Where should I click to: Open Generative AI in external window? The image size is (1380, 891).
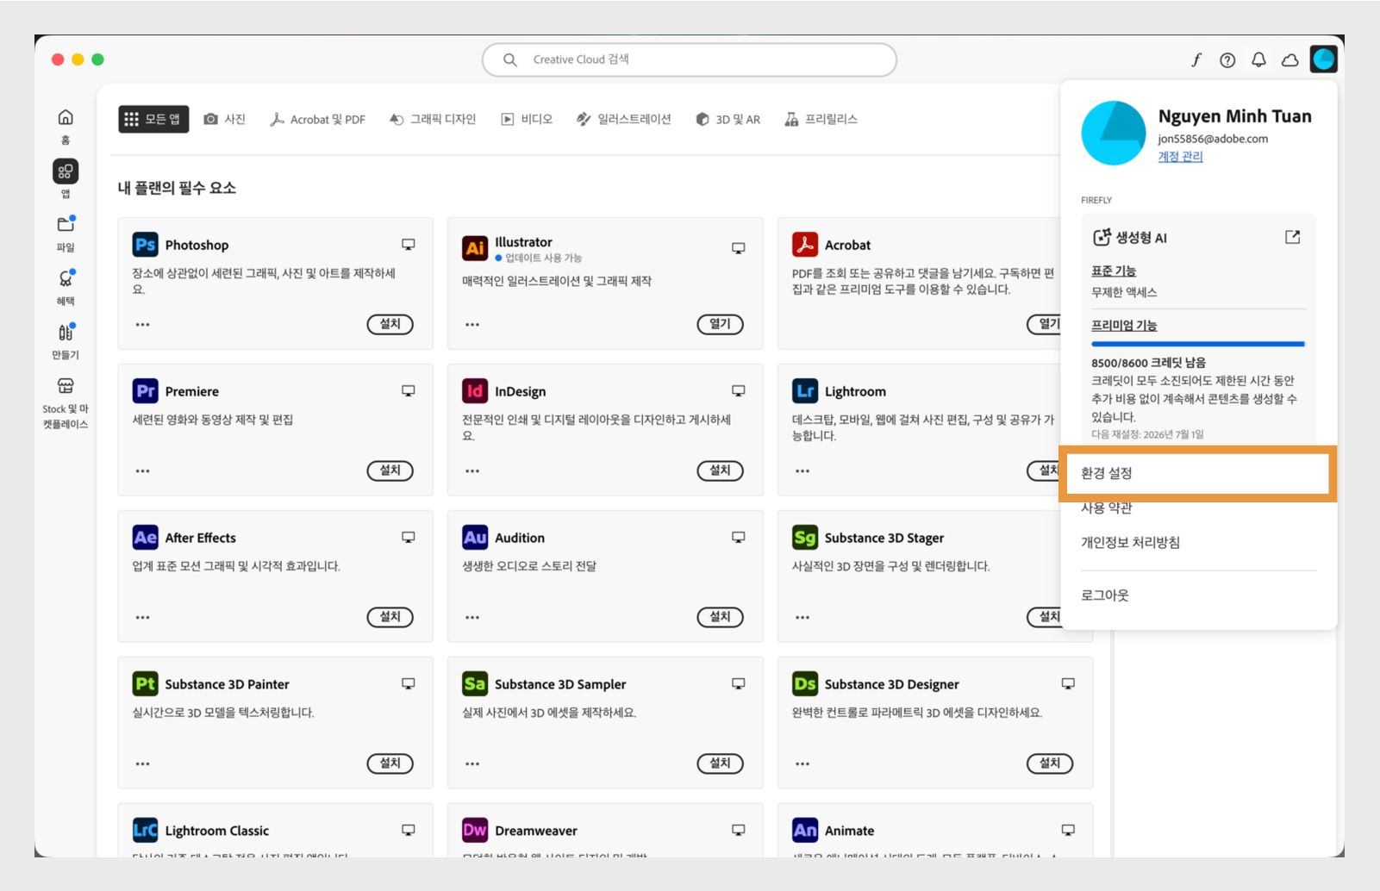click(1292, 237)
